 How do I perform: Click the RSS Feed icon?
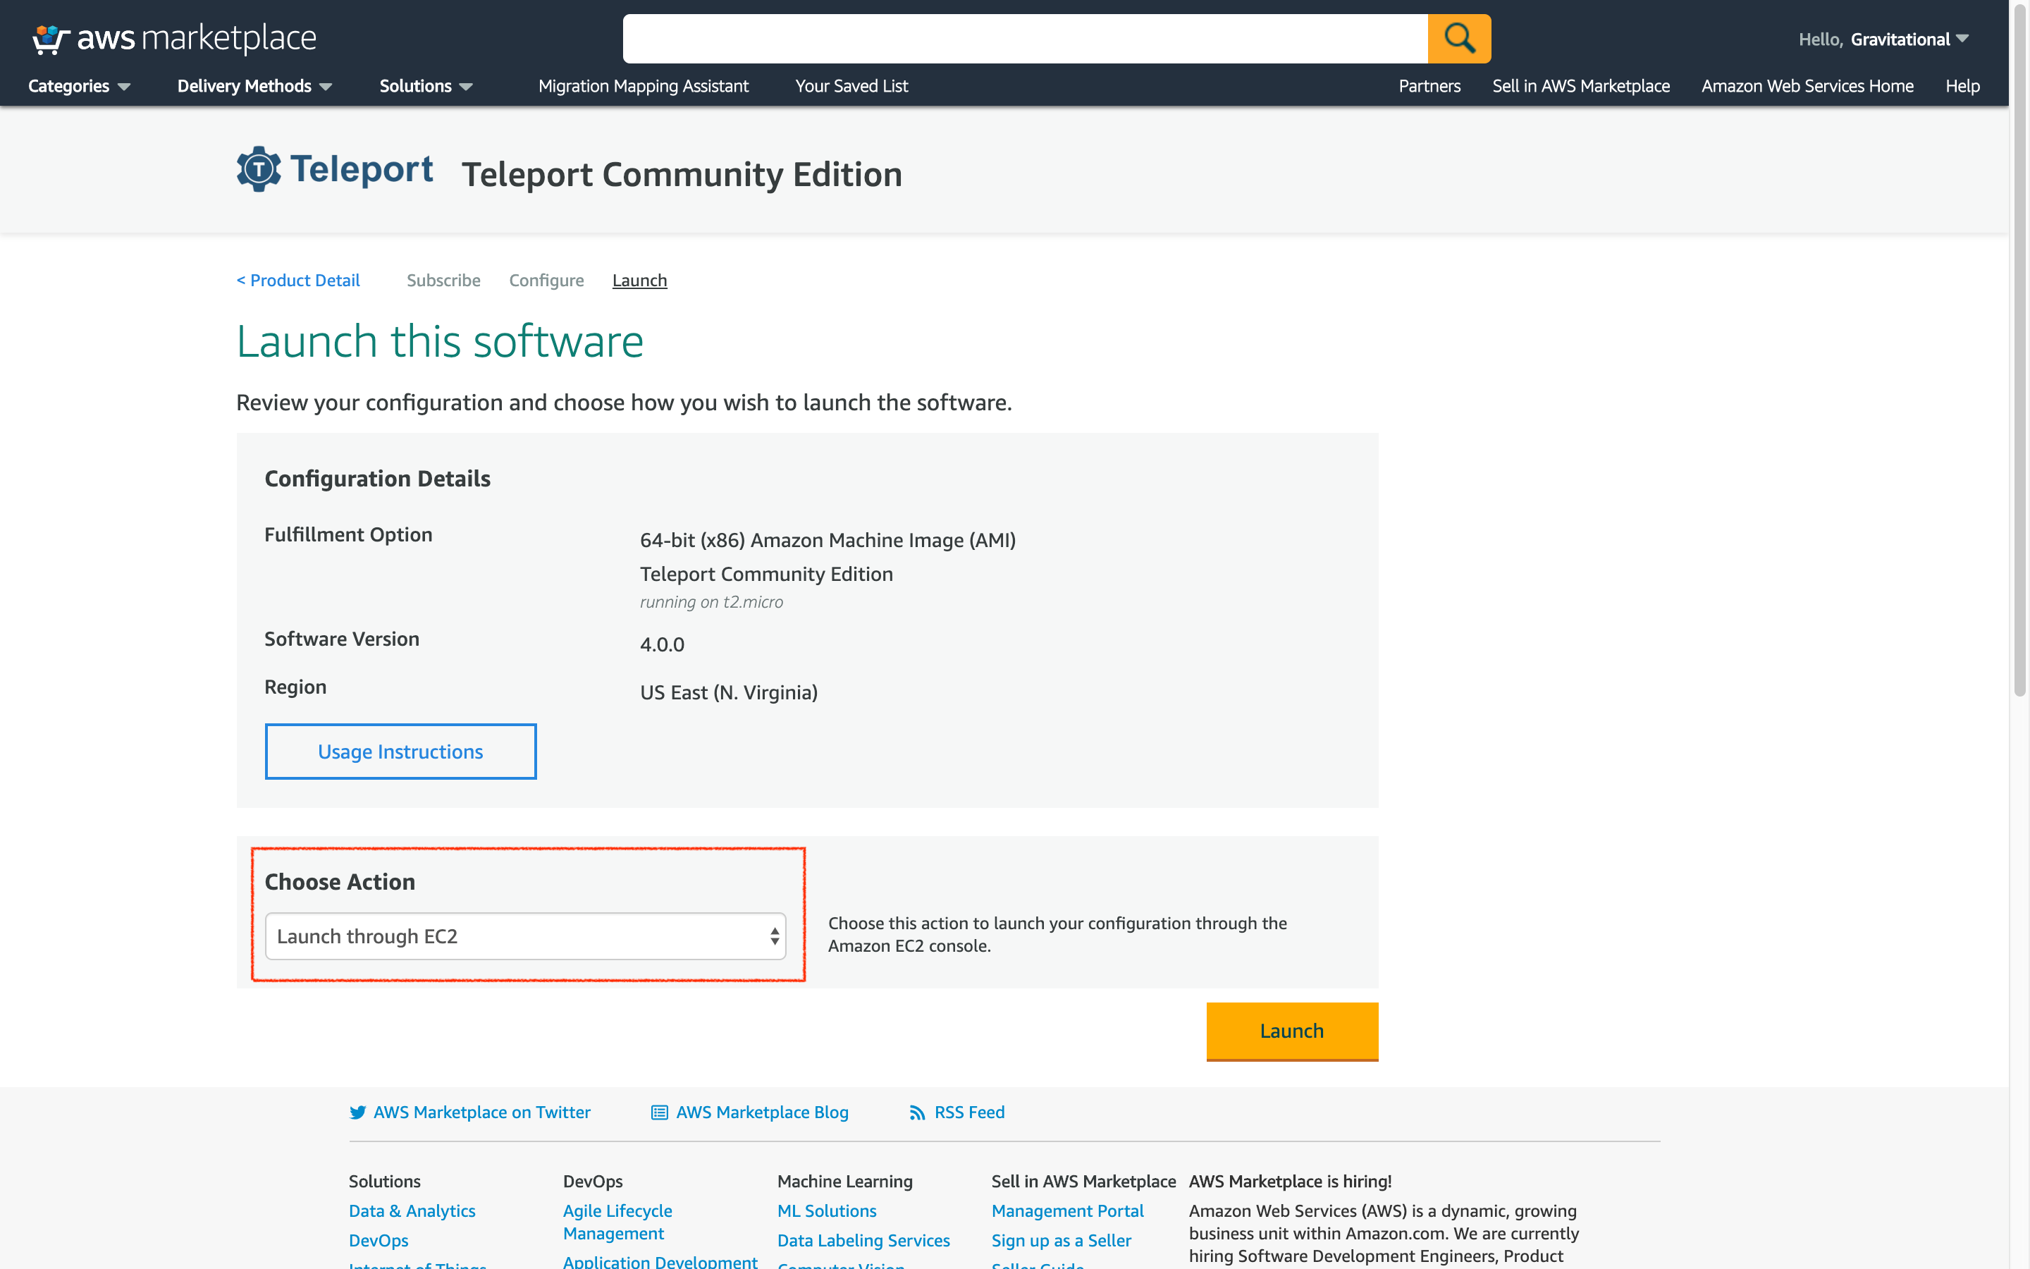pyautogui.click(x=917, y=1112)
